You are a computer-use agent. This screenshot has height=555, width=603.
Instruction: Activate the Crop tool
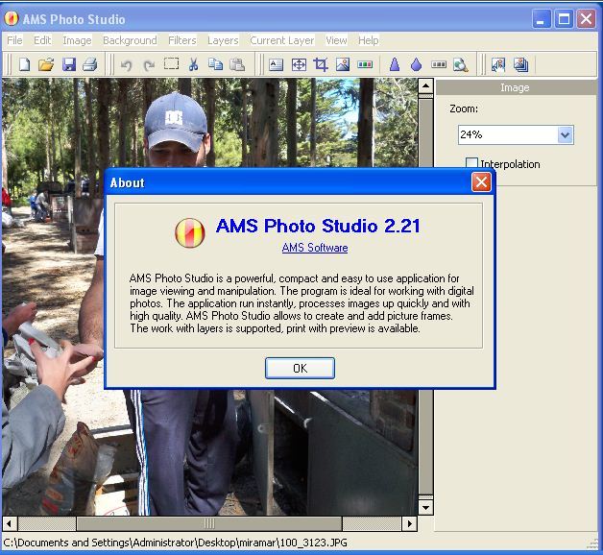(321, 64)
